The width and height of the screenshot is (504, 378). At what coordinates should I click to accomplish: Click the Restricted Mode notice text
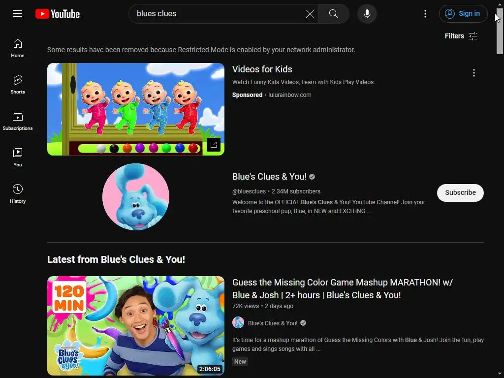(201, 50)
